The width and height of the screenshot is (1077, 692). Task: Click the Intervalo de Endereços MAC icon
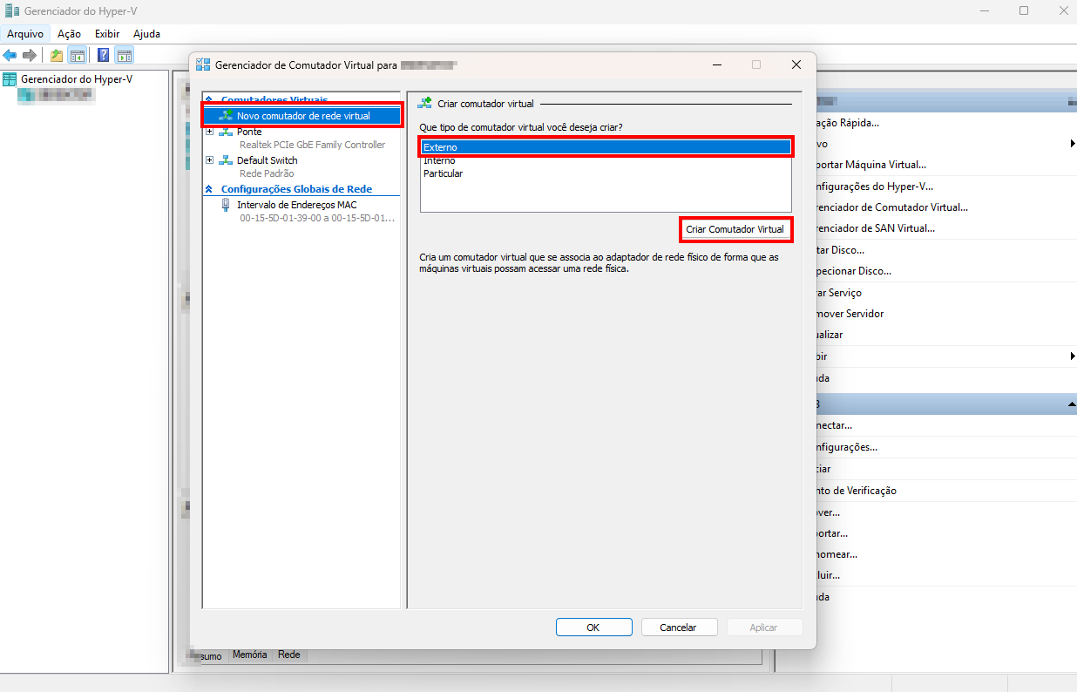226,206
